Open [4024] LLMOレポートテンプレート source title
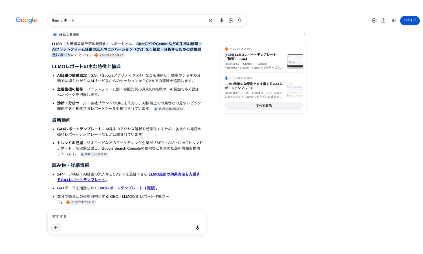Viewport: 423px width, 254px height. pos(250,57)
